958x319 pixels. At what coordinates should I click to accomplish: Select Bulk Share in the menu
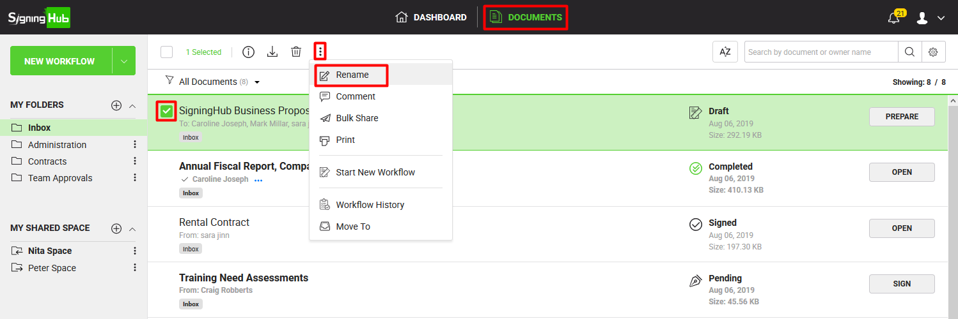[357, 118]
